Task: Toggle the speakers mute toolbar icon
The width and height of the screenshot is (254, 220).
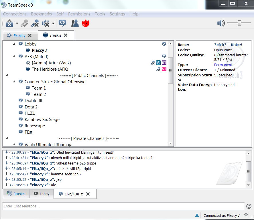Action: [46, 23]
